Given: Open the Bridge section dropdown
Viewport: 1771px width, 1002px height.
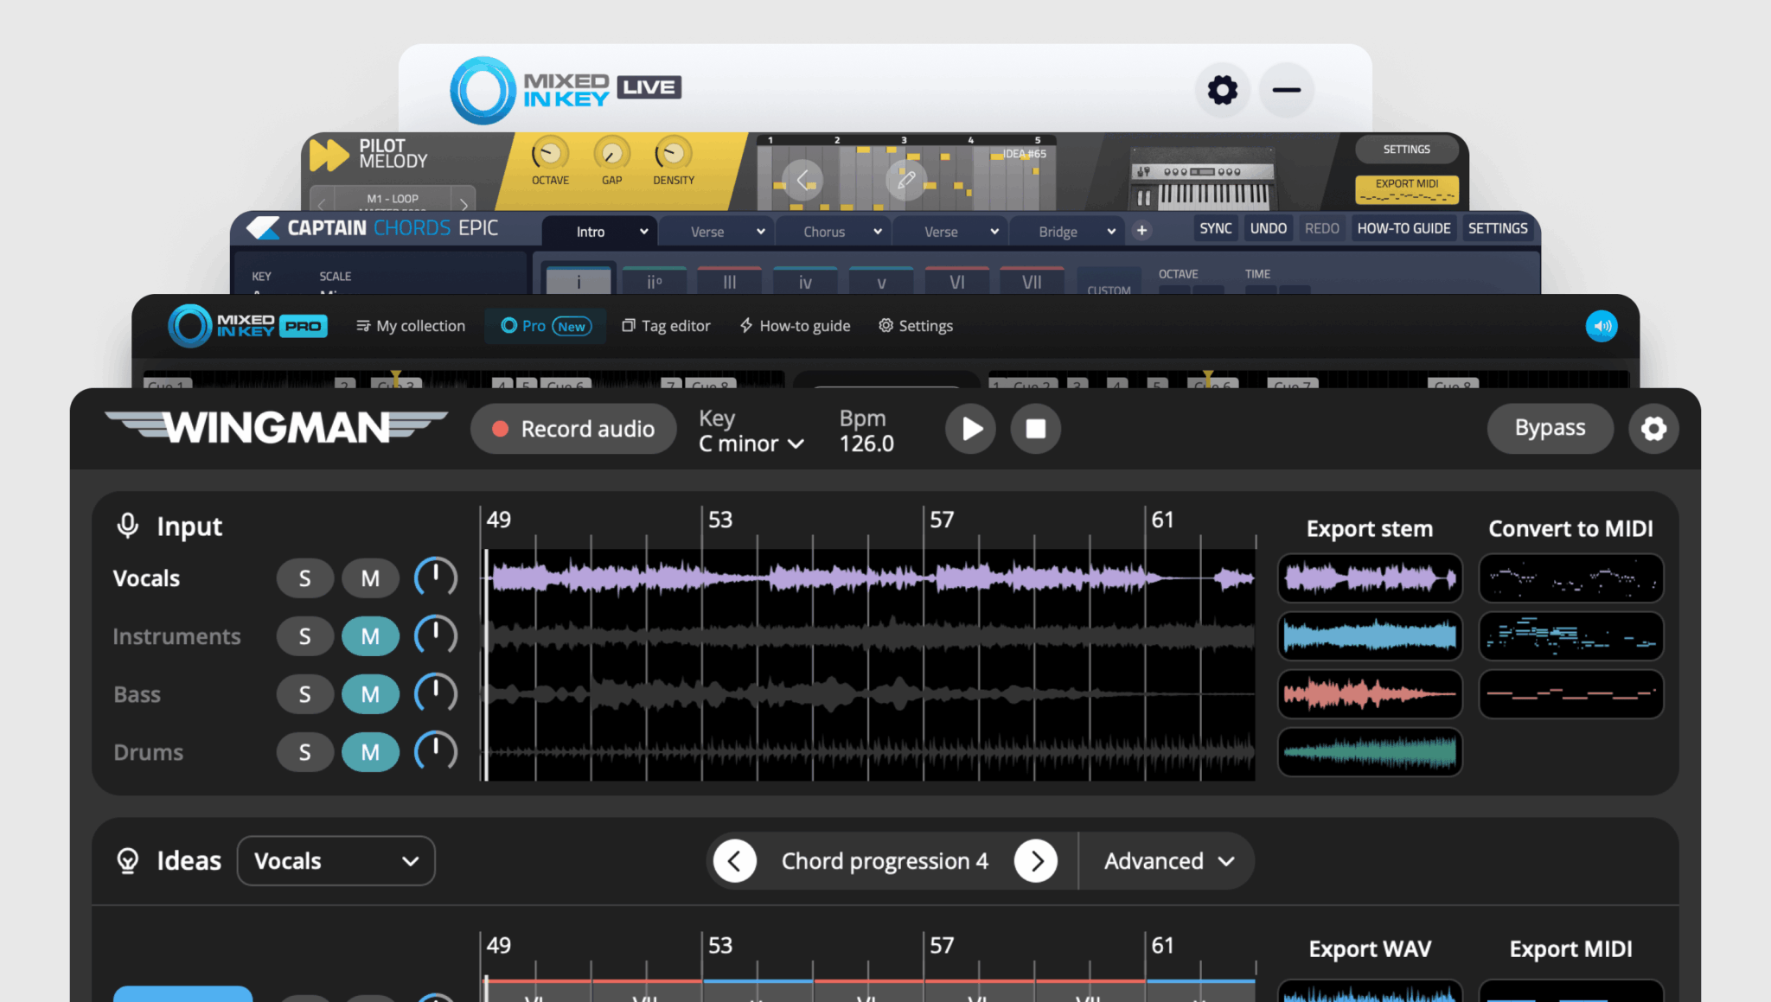Looking at the screenshot, I should pyautogui.click(x=1067, y=232).
